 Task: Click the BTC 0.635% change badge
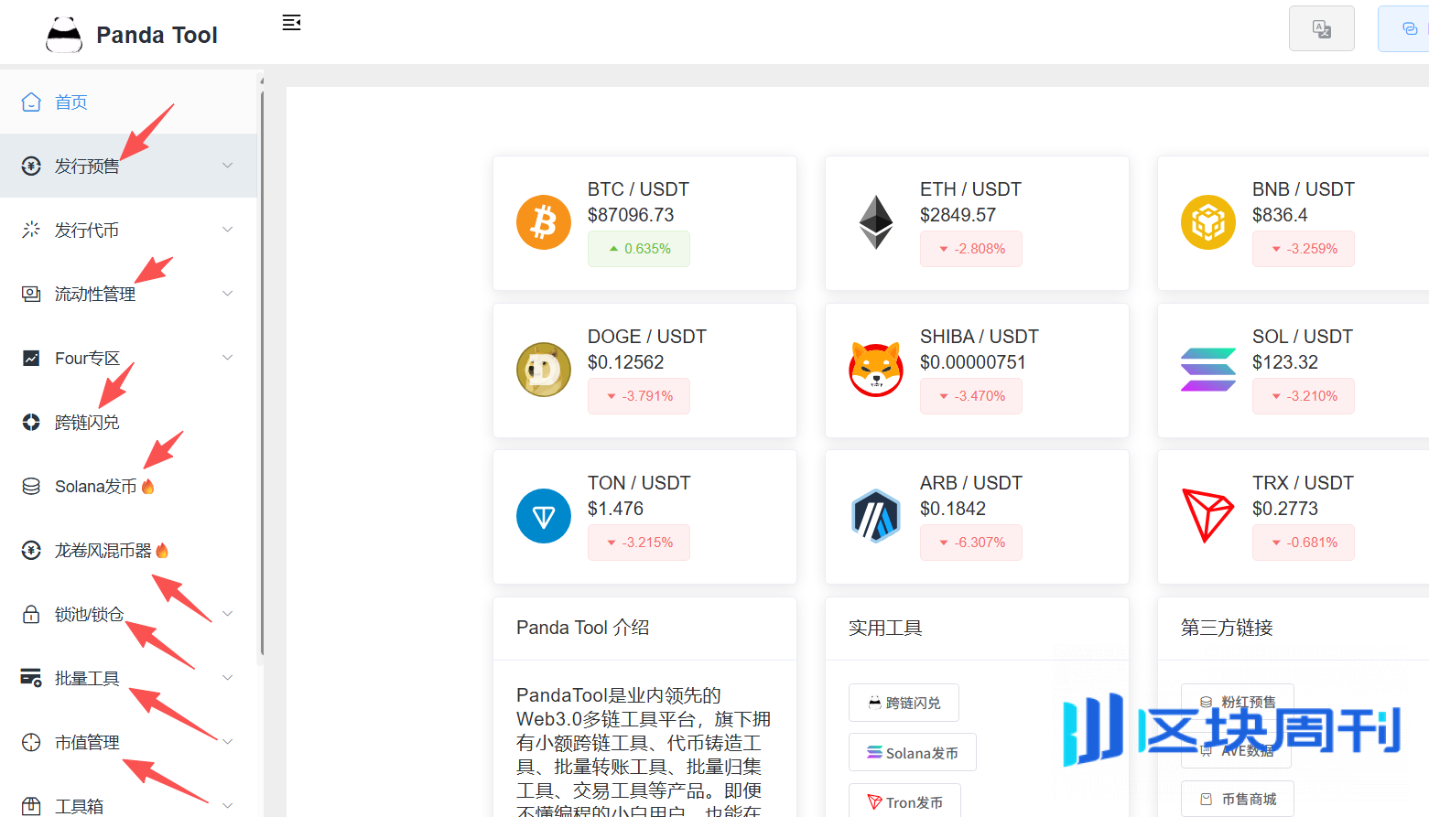639,249
